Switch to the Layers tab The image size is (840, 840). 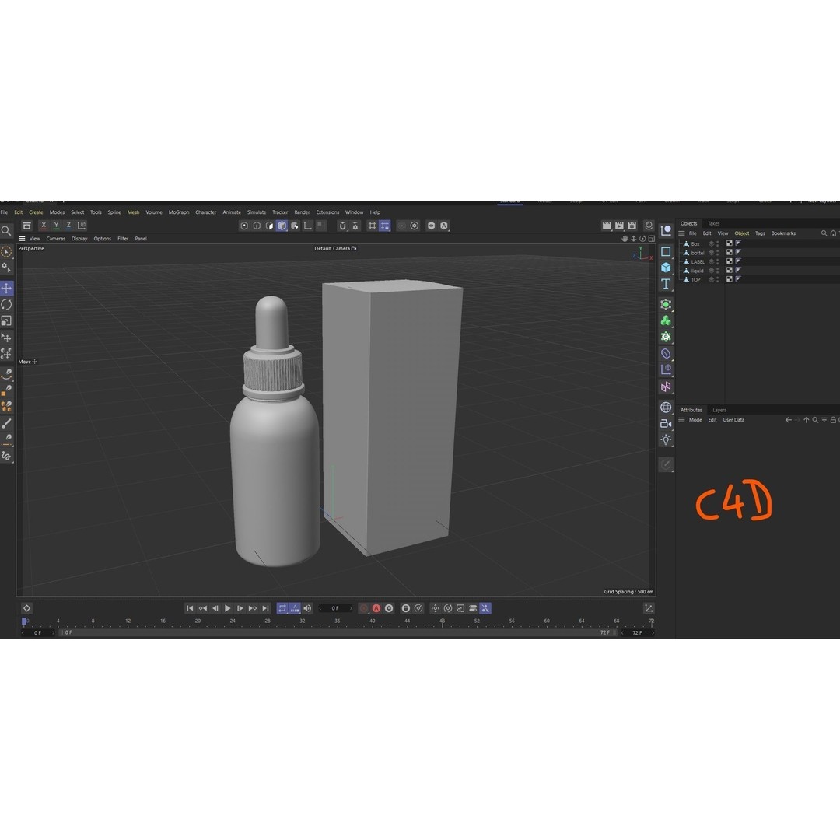click(719, 410)
